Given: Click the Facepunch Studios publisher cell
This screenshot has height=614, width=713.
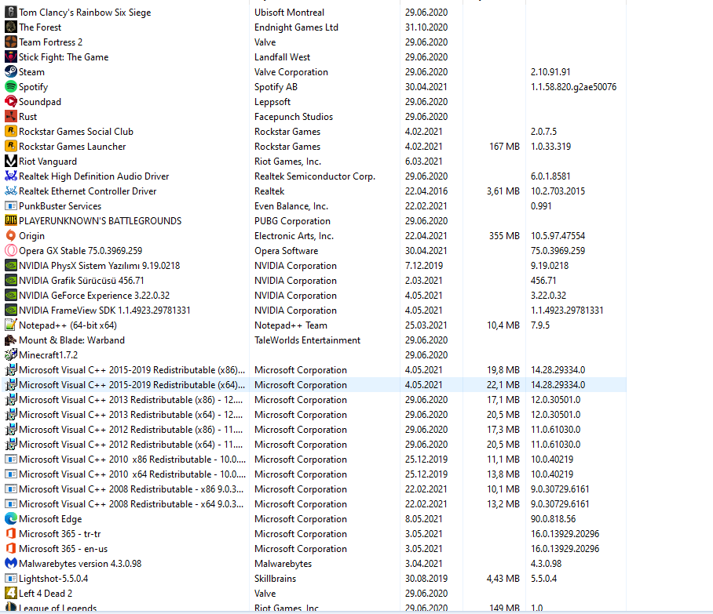Looking at the screenshot, I should pyautogui.click(x=294, y=117).
